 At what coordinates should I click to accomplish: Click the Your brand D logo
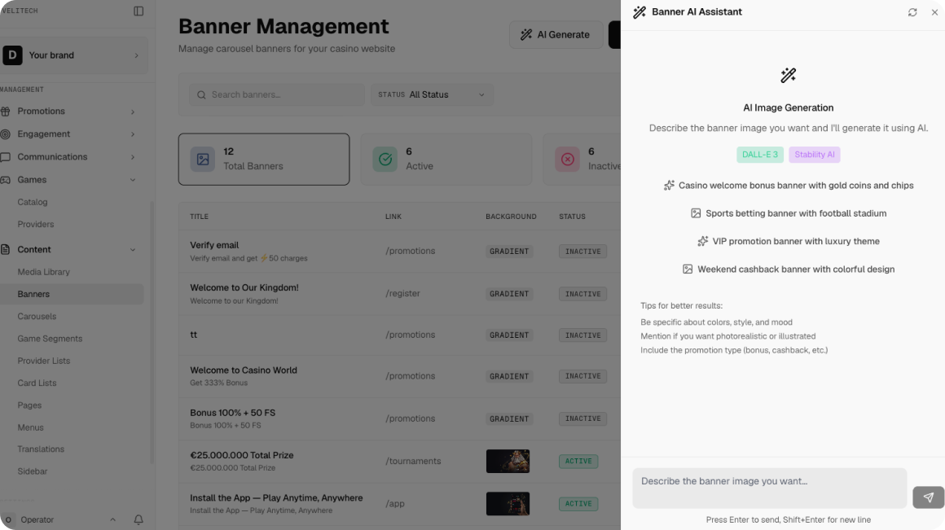click(x=13, y=55)
